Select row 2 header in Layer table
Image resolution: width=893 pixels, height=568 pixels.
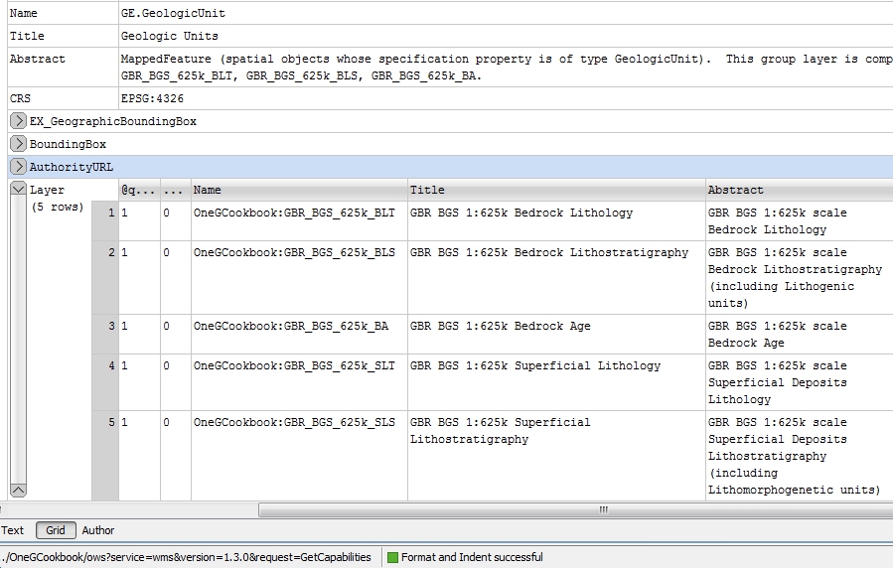pos(105,277)
